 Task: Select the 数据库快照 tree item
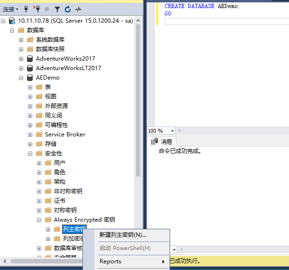click(50, 49)
